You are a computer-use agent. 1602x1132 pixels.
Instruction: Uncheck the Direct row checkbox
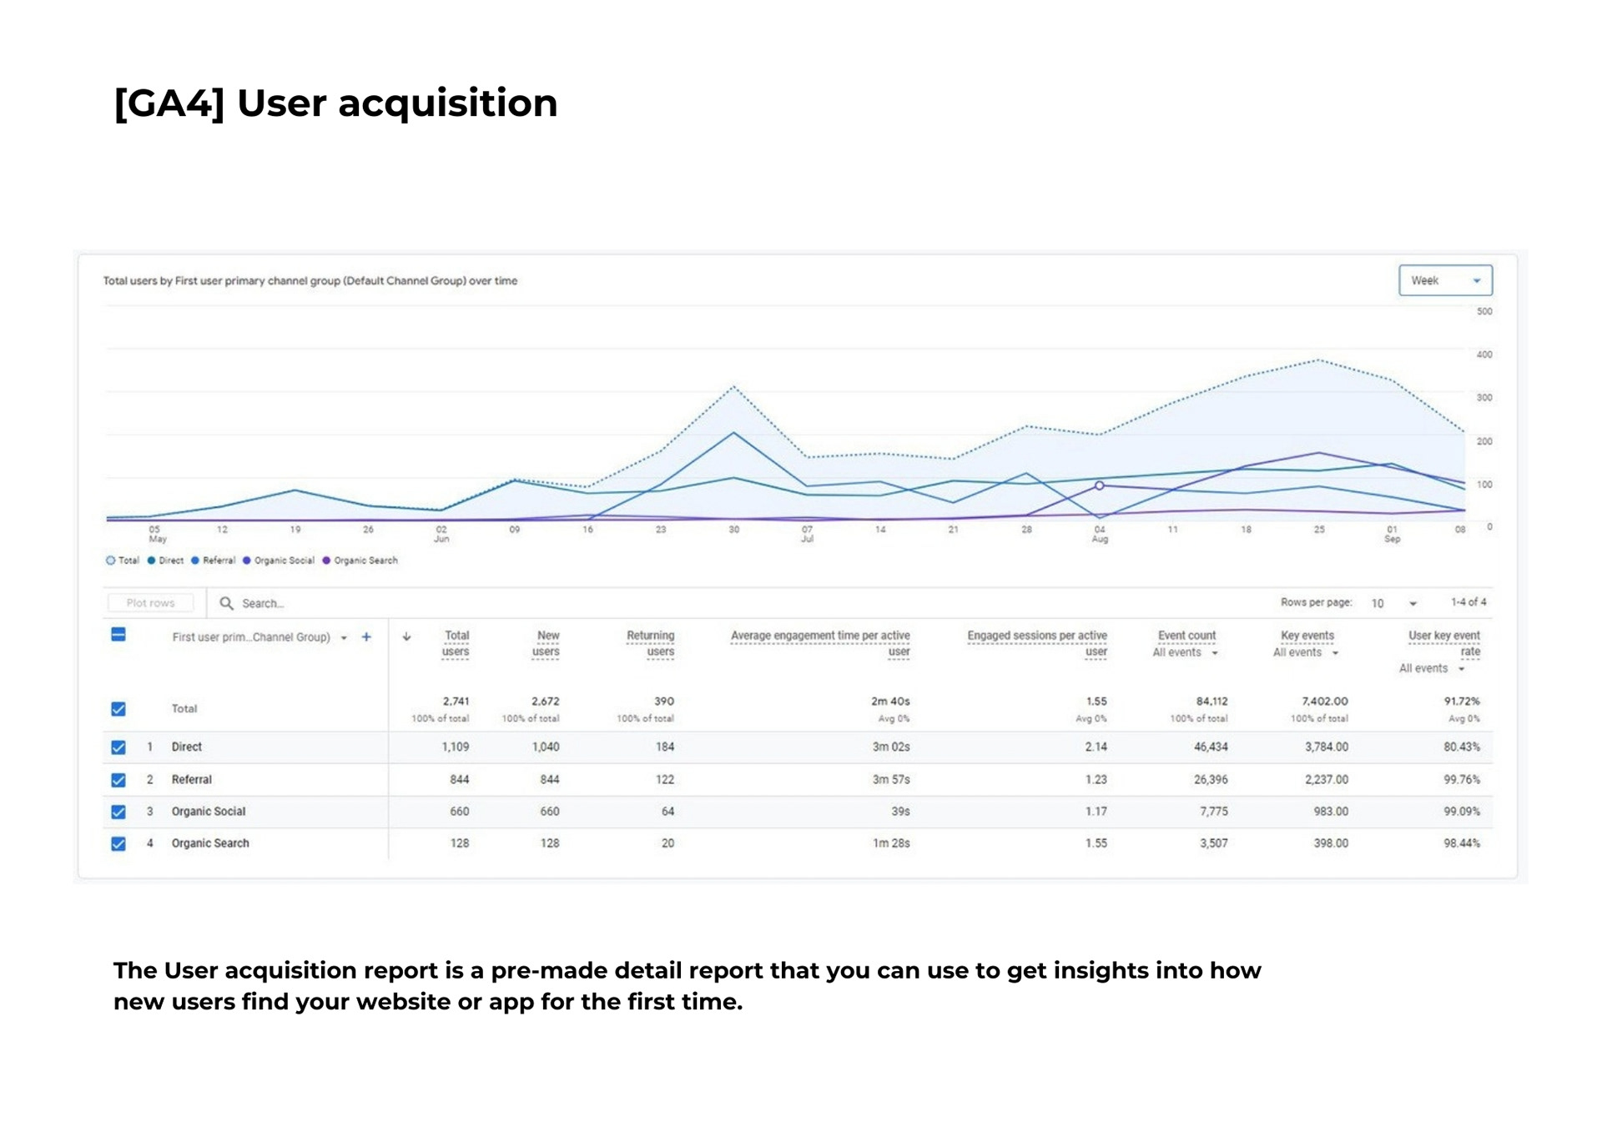[x=118, y=747]
